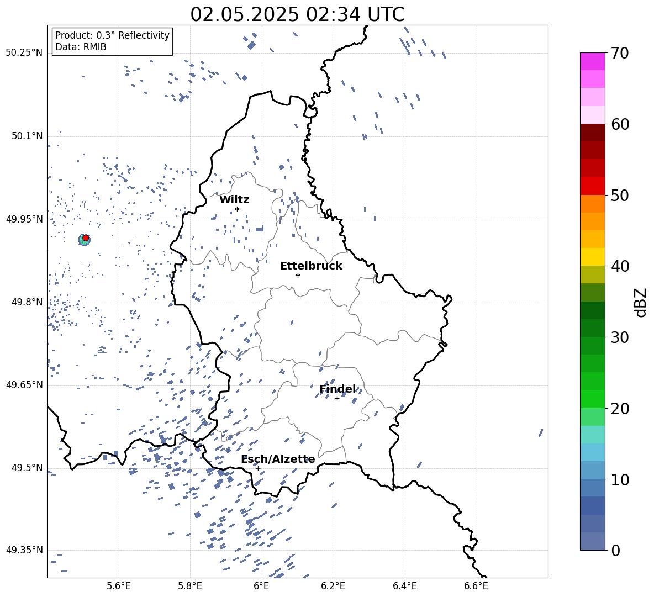Click the Wiltz city label
Screen dimensions: 654x597
click(x=234, y=200)
